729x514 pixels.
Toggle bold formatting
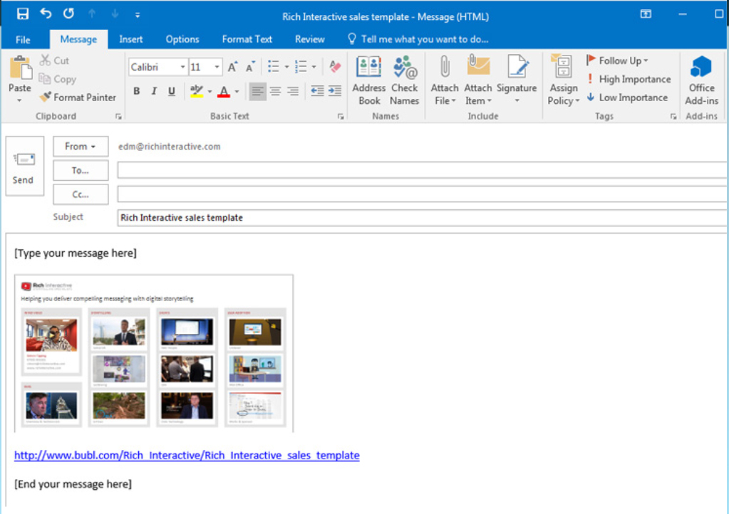coord(137,91)
